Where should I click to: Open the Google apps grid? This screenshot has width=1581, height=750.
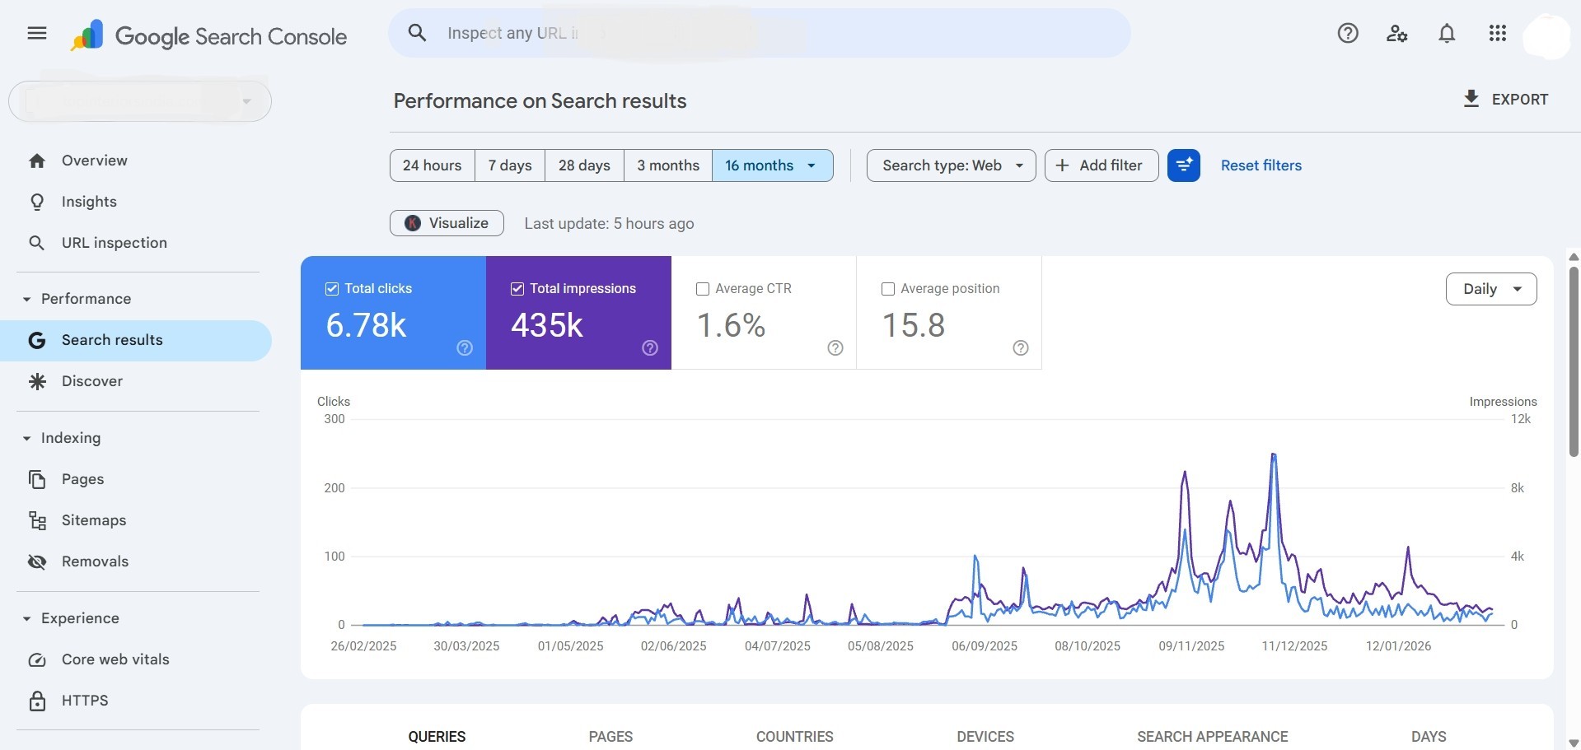[1498, 33]
